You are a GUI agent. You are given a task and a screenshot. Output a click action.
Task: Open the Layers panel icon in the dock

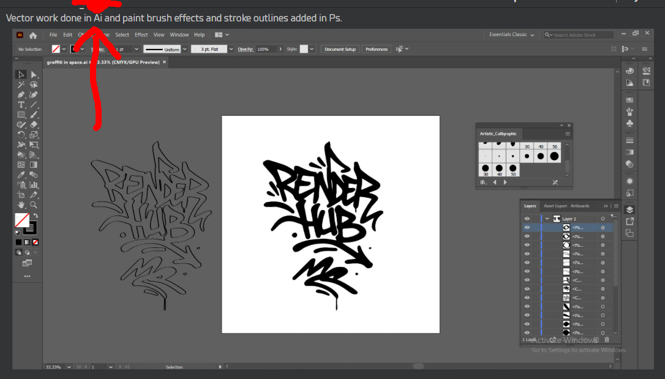coord(630,210)
